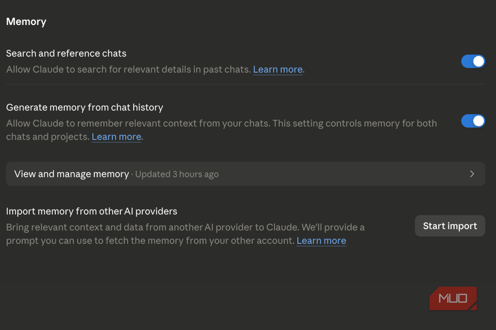Image resolution: width=496 pixels, height=330 pixels.
Task: Open the View and manage memory row
Action: (x=246, y=174)
